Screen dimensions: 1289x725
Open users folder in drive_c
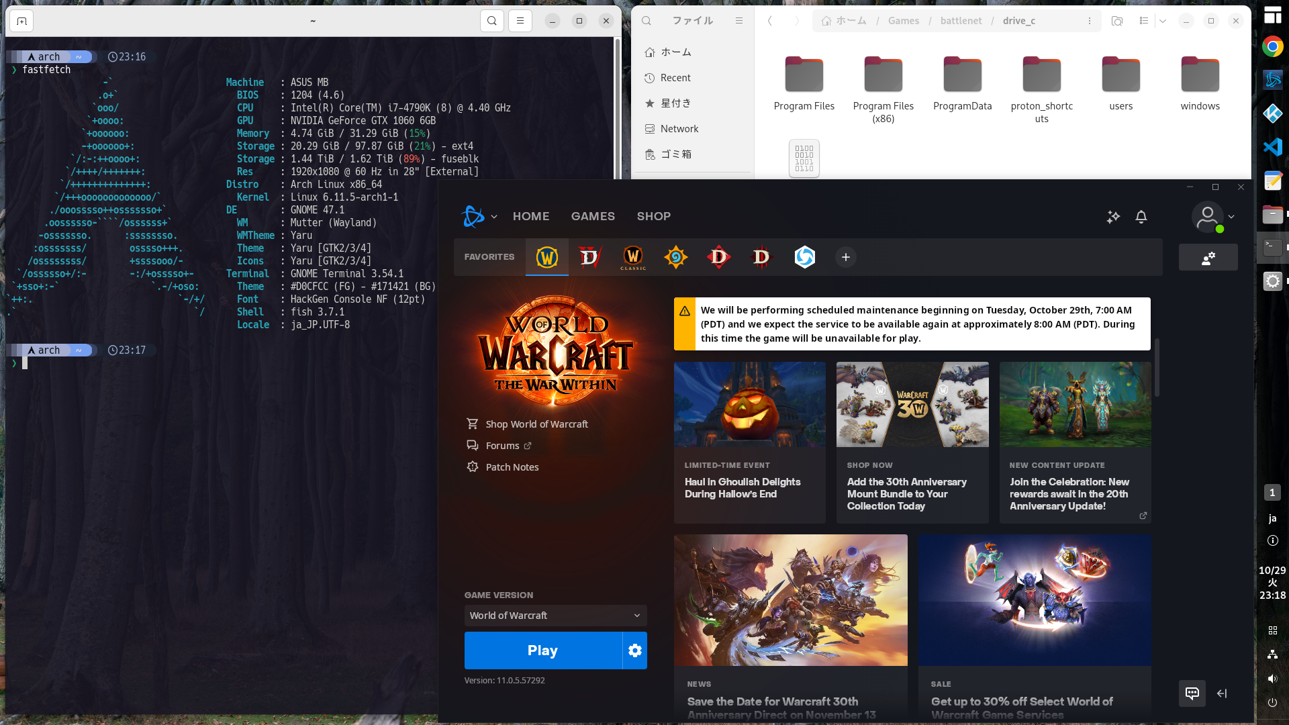tap(1121, 84)
